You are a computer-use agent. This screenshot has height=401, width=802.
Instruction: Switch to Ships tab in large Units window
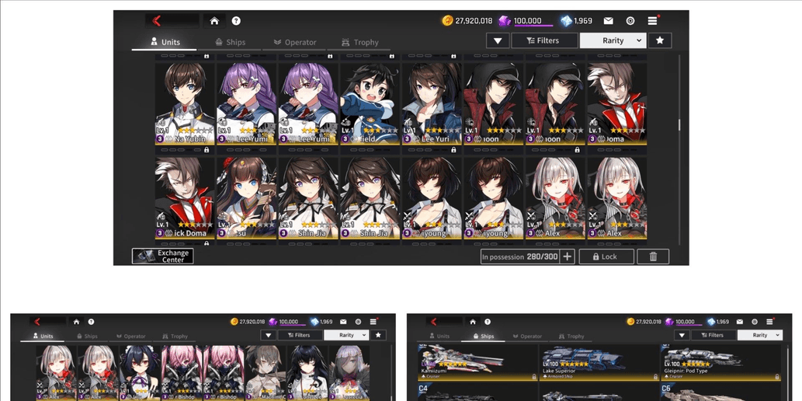point(230,42)
